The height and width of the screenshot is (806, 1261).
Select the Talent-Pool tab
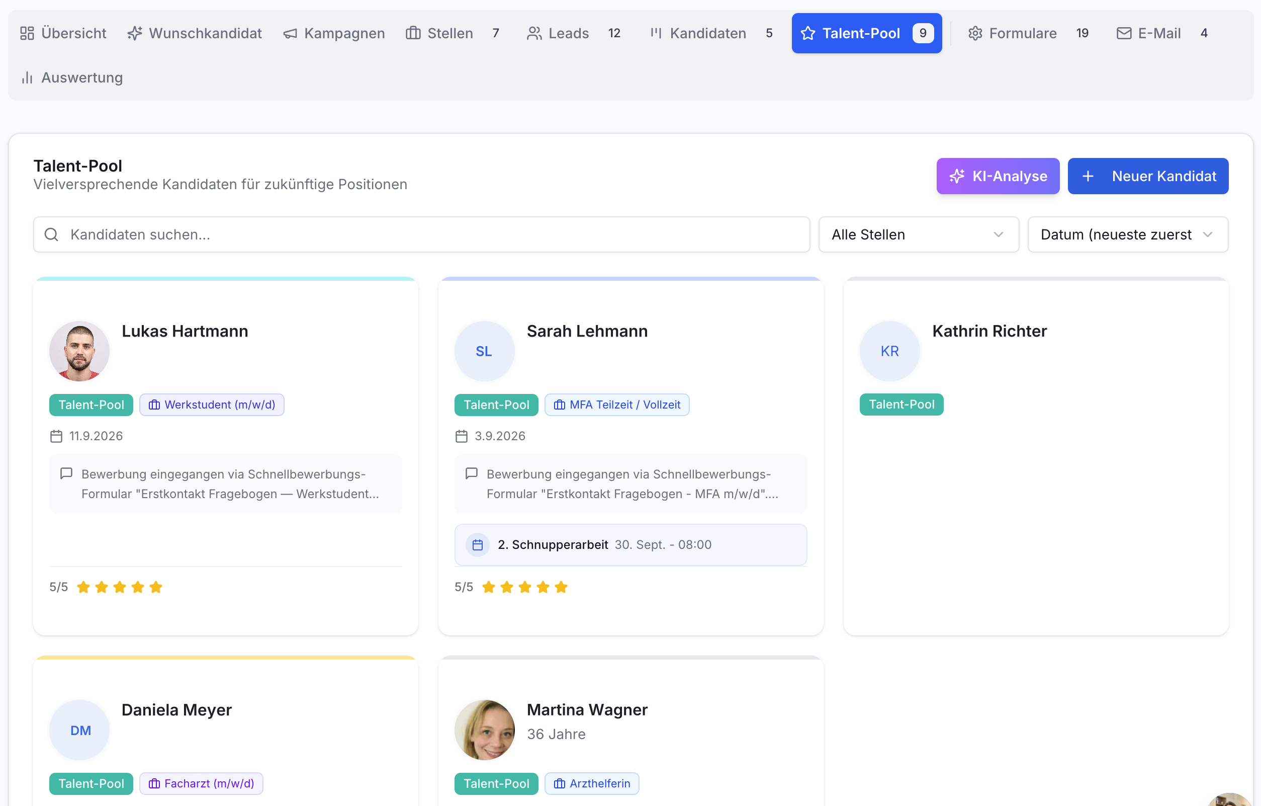pyautogui.click(x=867, y=33)
